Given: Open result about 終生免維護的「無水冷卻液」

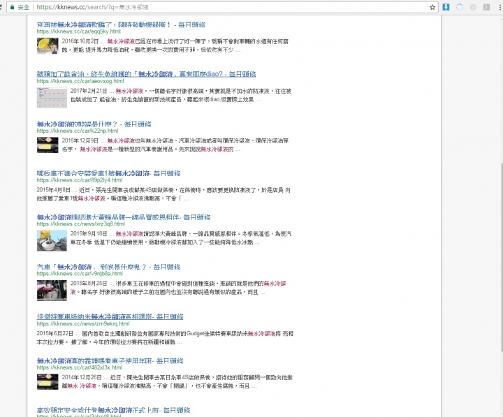Looking at the screenshot, I should (x=146, y=74).
